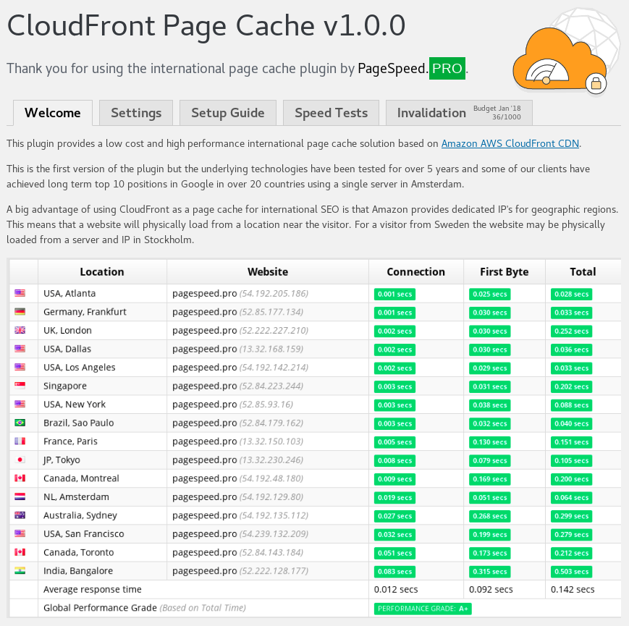Open the Amazon AWS CloudFront CDN link
The height and width of the screenshot is (626, 629).
pyautogui.click(x=510, y=143)
